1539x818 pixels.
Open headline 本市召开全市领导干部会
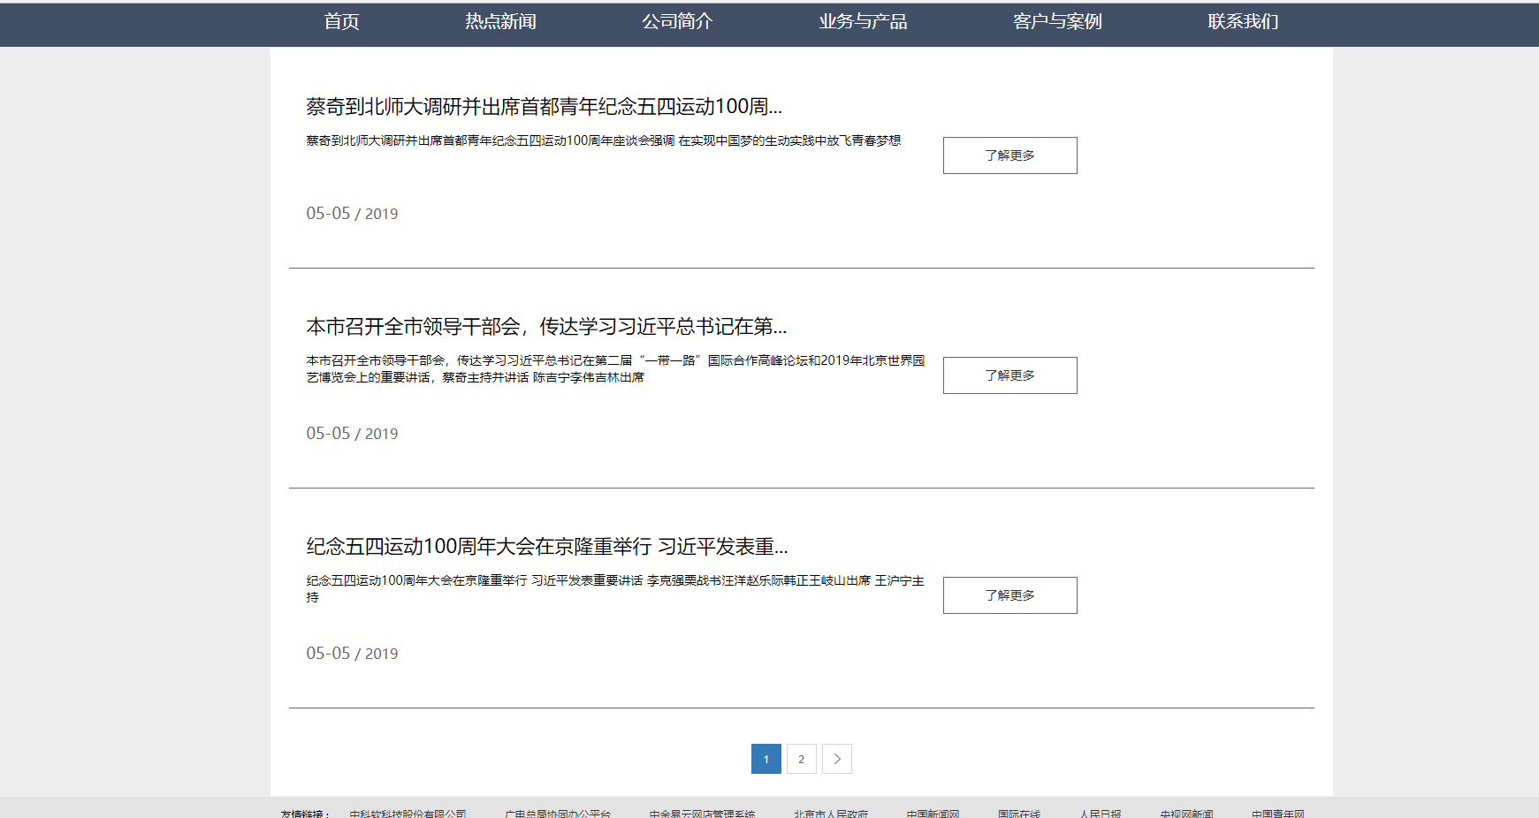click(x=546, y=327)
